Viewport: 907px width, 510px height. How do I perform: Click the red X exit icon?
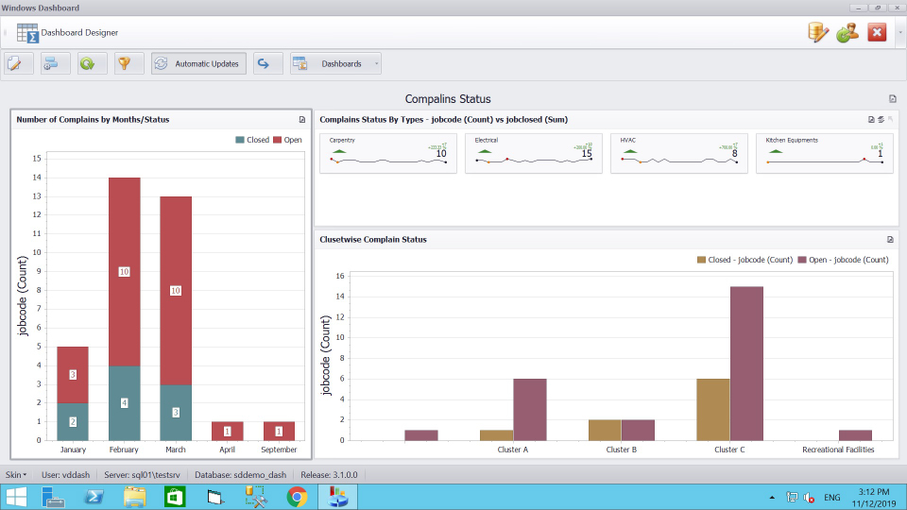[x=877, y=32]
